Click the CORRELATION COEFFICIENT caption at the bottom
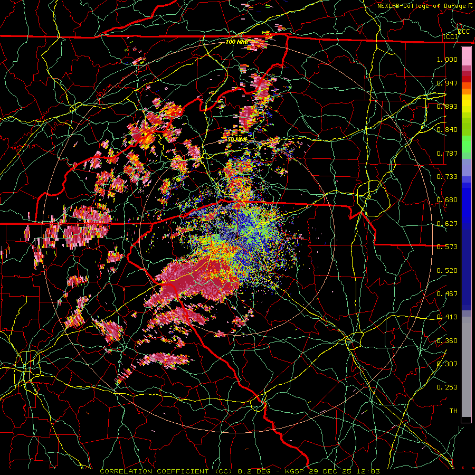Screen dimensions: 475x475 240,471
